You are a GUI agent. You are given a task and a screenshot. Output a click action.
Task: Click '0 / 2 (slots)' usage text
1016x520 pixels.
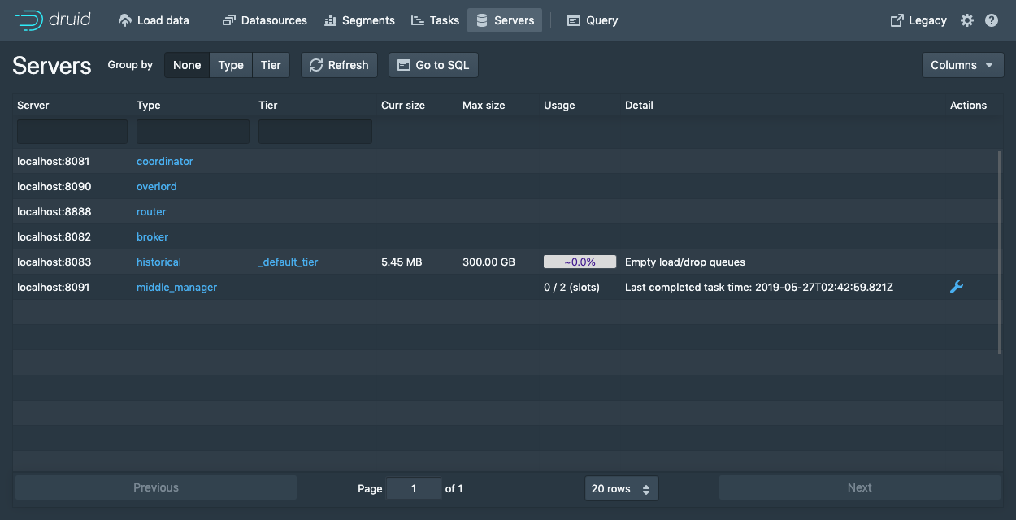click(x=571, y=287)
